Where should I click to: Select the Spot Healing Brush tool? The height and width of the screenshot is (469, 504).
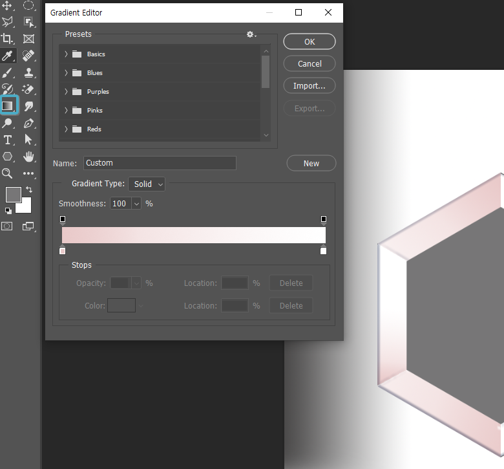(28, 56)
